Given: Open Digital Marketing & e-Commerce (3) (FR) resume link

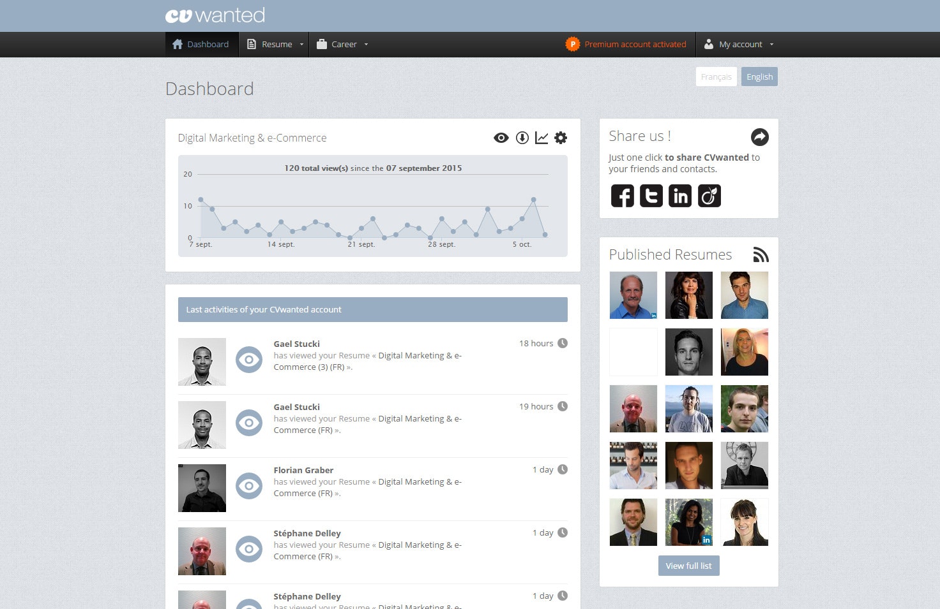Looking at the screenshot, I should tap(367, 362).
